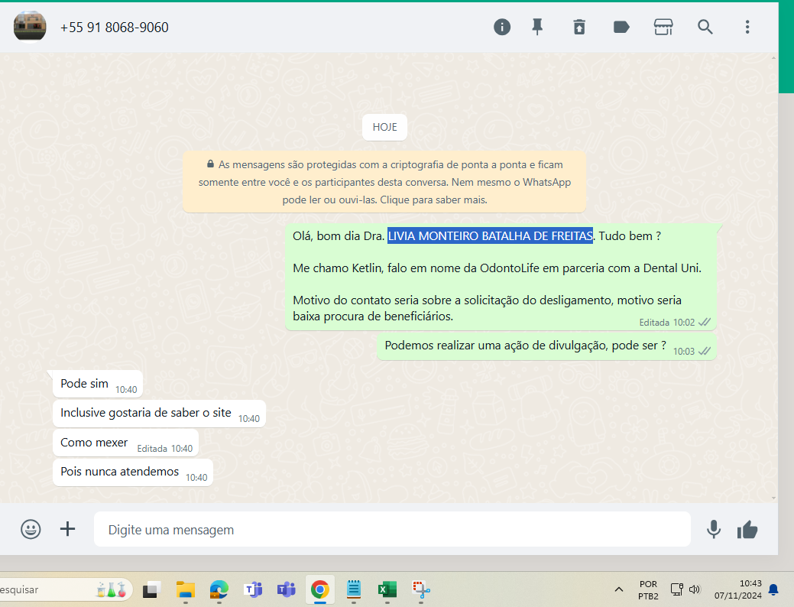Click the chat scrollbar down arrow
The image size is (794, 607).
coord(773,498)
